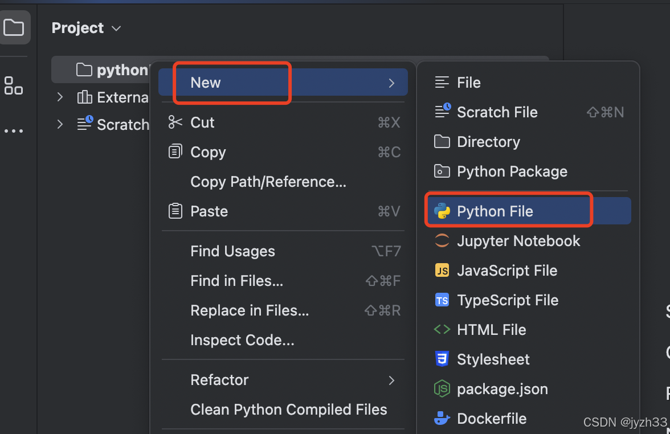This screenshot has height=434, width=670.
Task: Click the Jupyter Notebook icon
Action: tap(442, 241)
